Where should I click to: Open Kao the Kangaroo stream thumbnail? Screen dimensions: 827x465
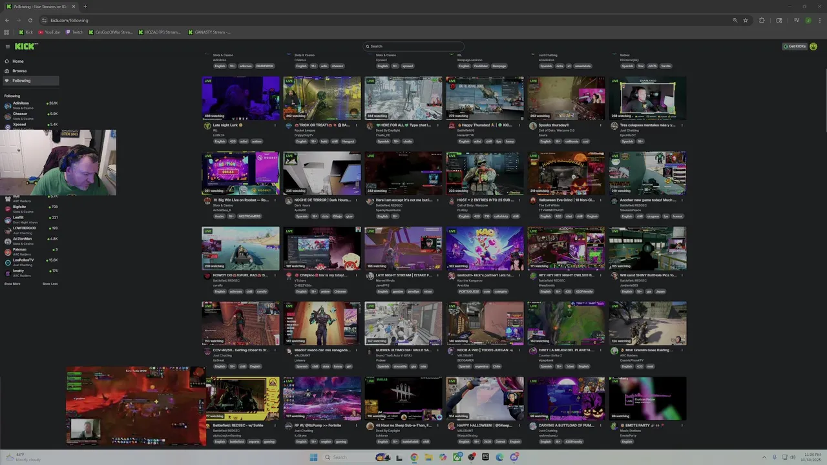[x=485, y=248]
